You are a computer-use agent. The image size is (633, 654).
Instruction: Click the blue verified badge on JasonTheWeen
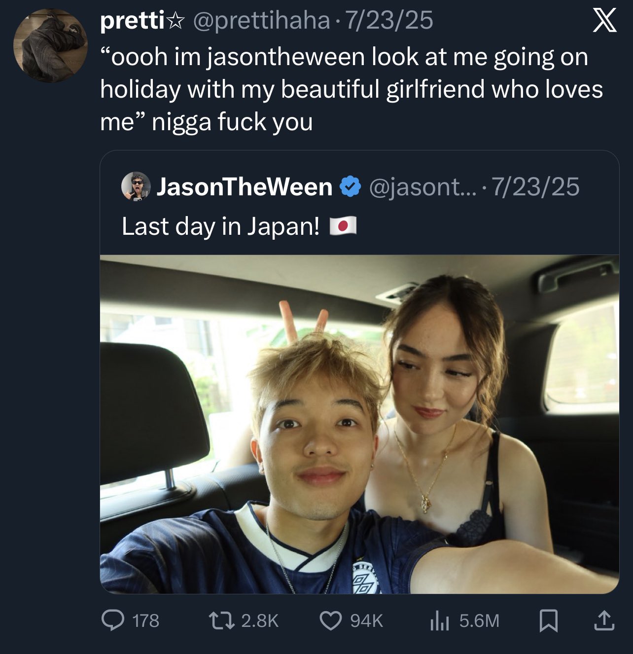pyautogui.click(x=349, y=187)
